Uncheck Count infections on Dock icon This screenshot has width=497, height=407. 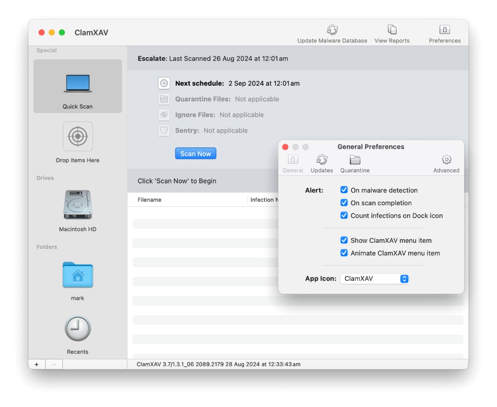[x=344, y=215]
